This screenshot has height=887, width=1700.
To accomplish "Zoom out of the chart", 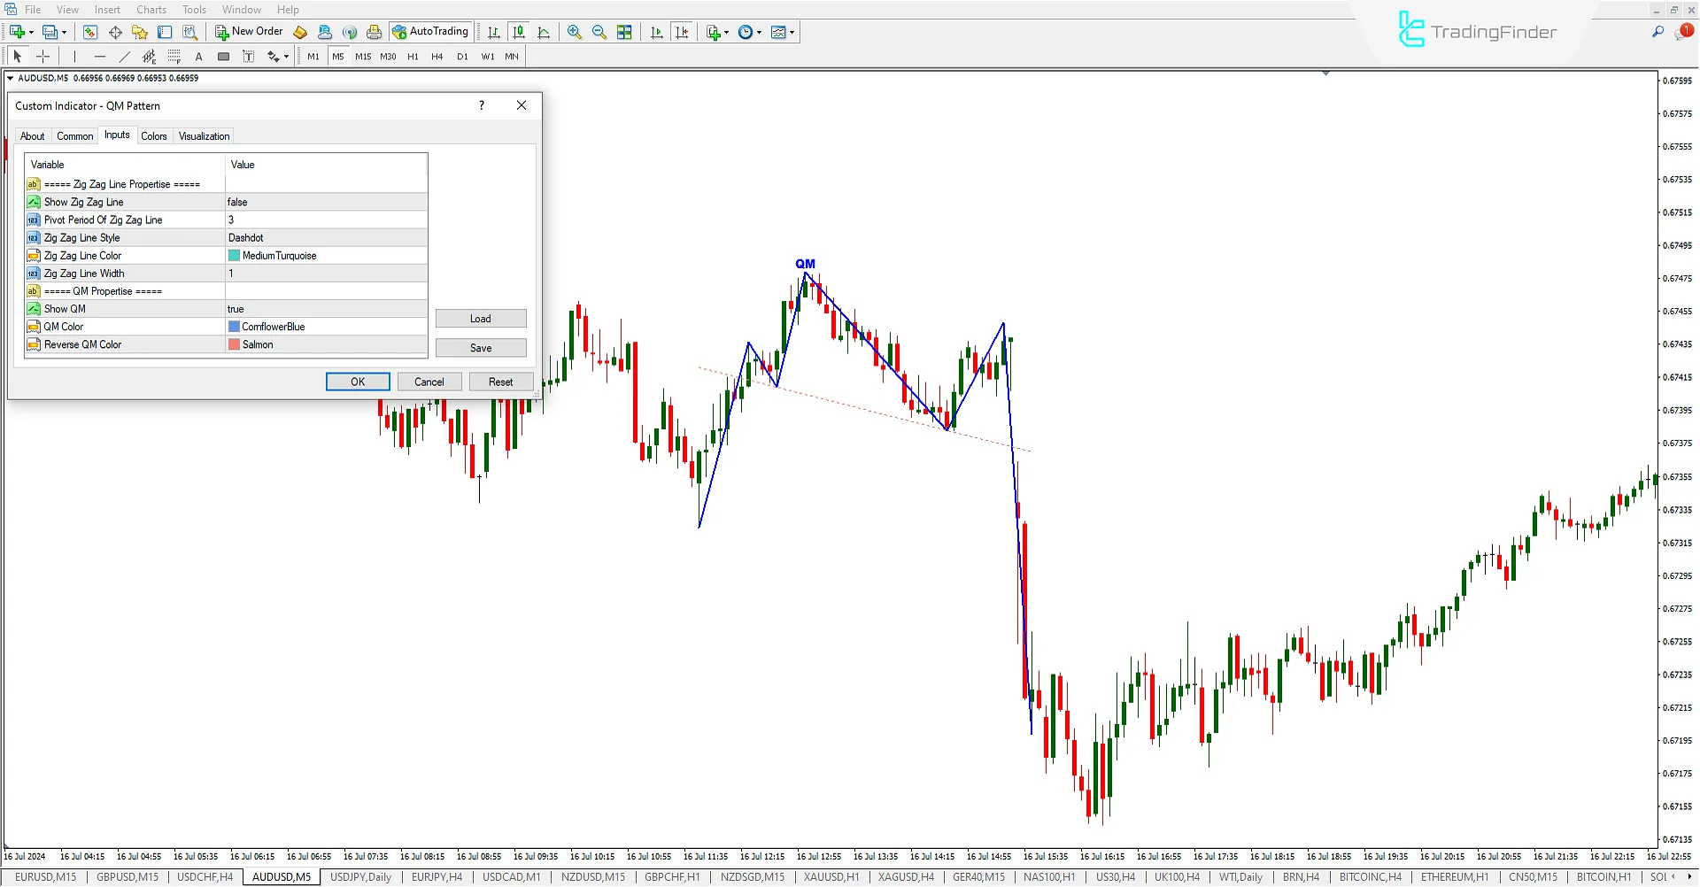I will pyautogui.click(x=599, y=32).
